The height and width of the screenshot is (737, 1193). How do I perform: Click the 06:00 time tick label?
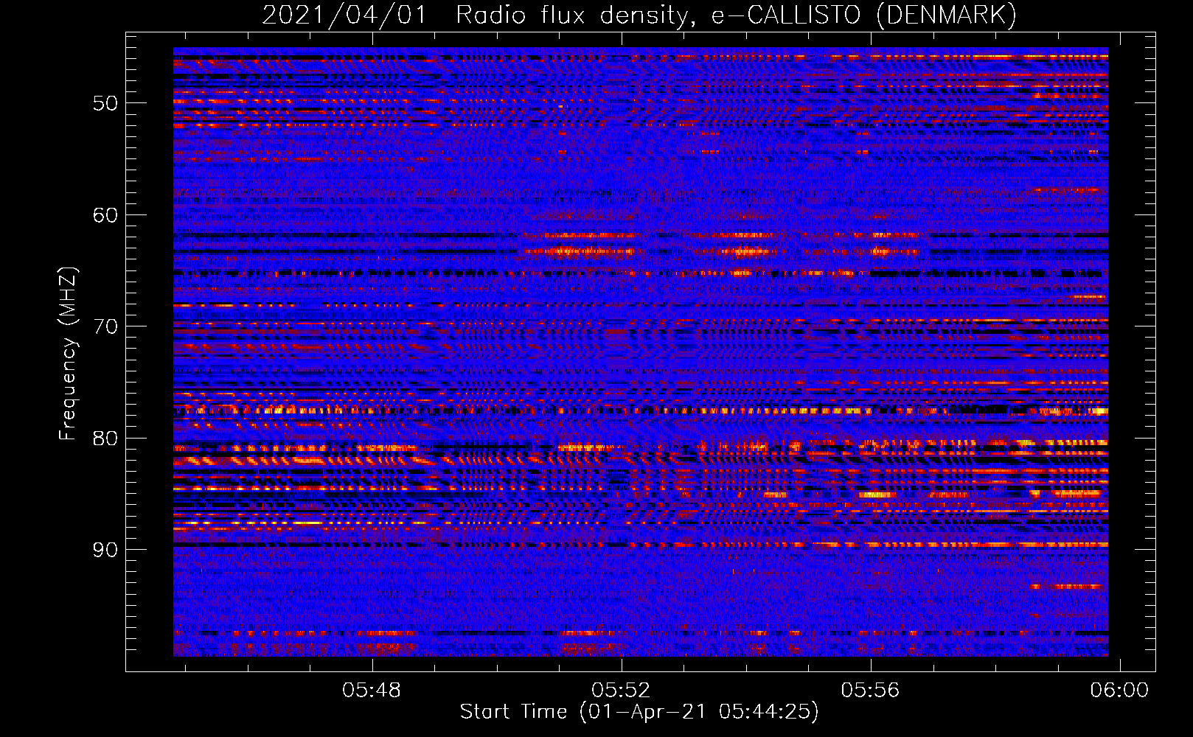[1120, 691]
